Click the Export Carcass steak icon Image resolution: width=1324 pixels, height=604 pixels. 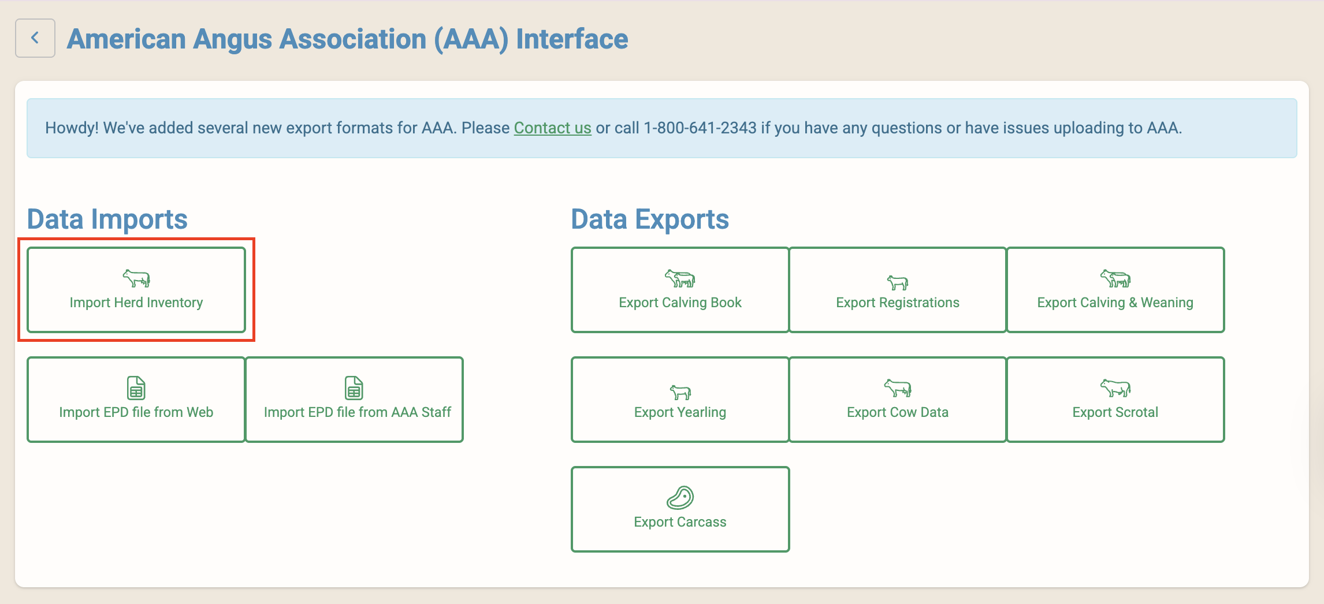pos(680,497)
